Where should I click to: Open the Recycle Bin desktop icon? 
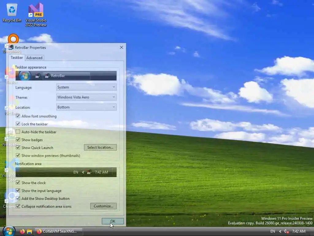(12, 12)
